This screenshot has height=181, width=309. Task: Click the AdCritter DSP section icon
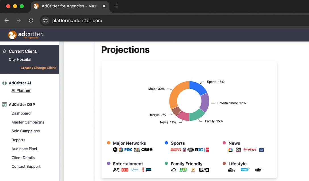4,105
